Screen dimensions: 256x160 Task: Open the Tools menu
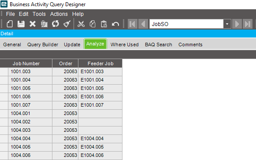tap(39, 14)
